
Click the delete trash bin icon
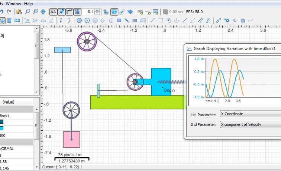tap(9, 20)
